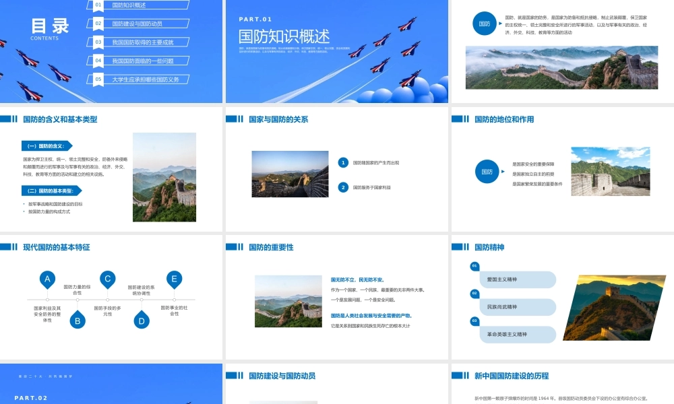Click the D marker on the timeline
Image resolution: width=674 pixels, height=404 pixels.
[x=142, y=321]
